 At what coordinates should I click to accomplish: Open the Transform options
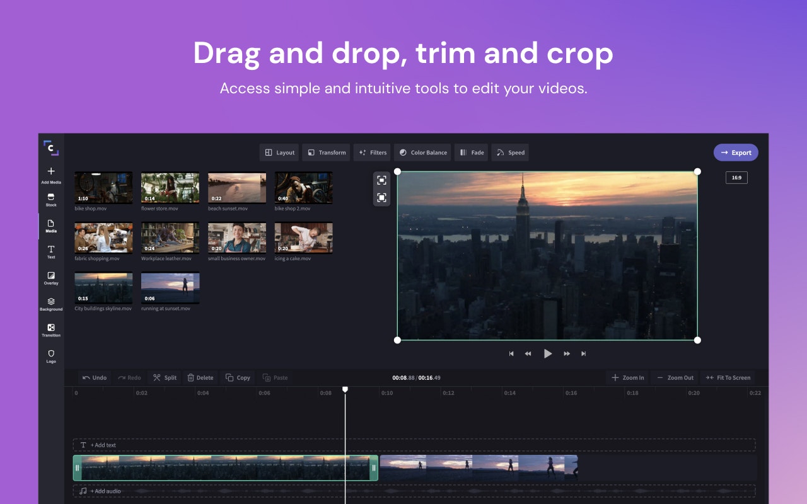pyautogui.click(x=326, y=152)
